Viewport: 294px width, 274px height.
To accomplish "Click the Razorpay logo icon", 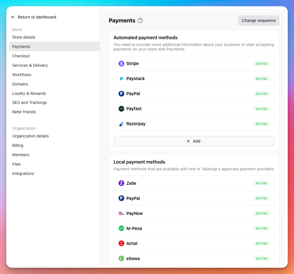I will [x=121, y=124].
